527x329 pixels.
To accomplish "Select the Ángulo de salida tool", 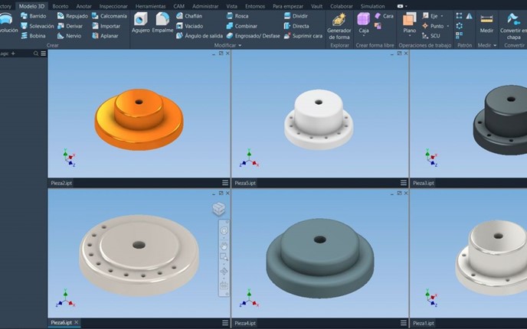I will [x=199, y=36].
